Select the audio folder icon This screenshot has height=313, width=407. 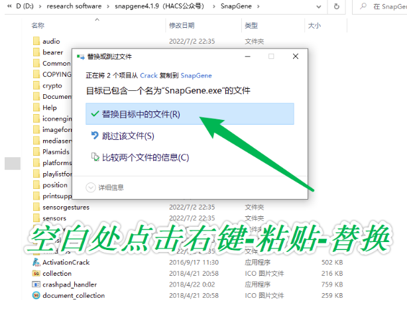(36, 41)
